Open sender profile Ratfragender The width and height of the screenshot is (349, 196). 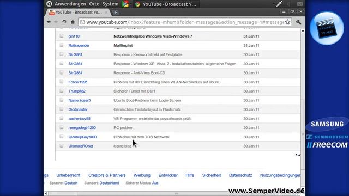pyautogui.click(x=79, y=45)
